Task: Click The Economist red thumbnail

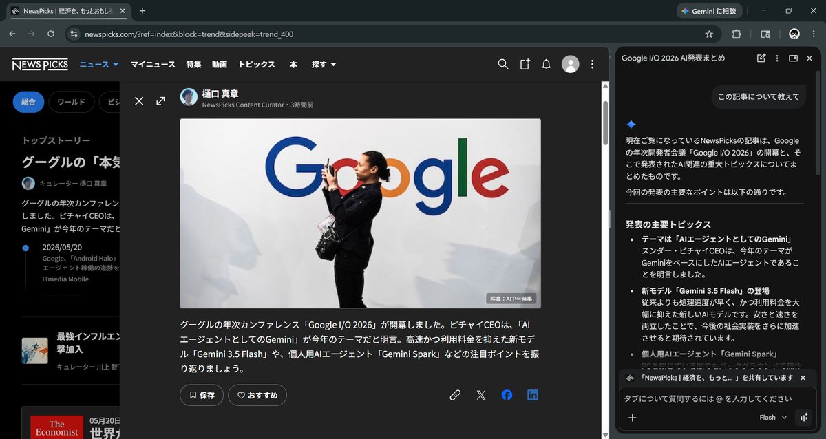Action: 57,427
